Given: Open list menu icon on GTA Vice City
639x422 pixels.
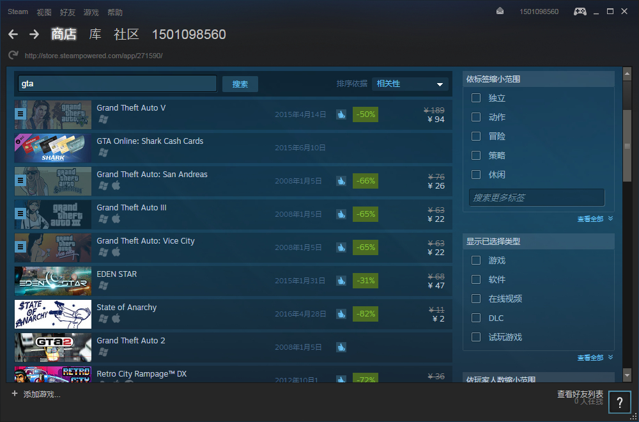Looking at the screenshot, I should (x=20, y=247).
